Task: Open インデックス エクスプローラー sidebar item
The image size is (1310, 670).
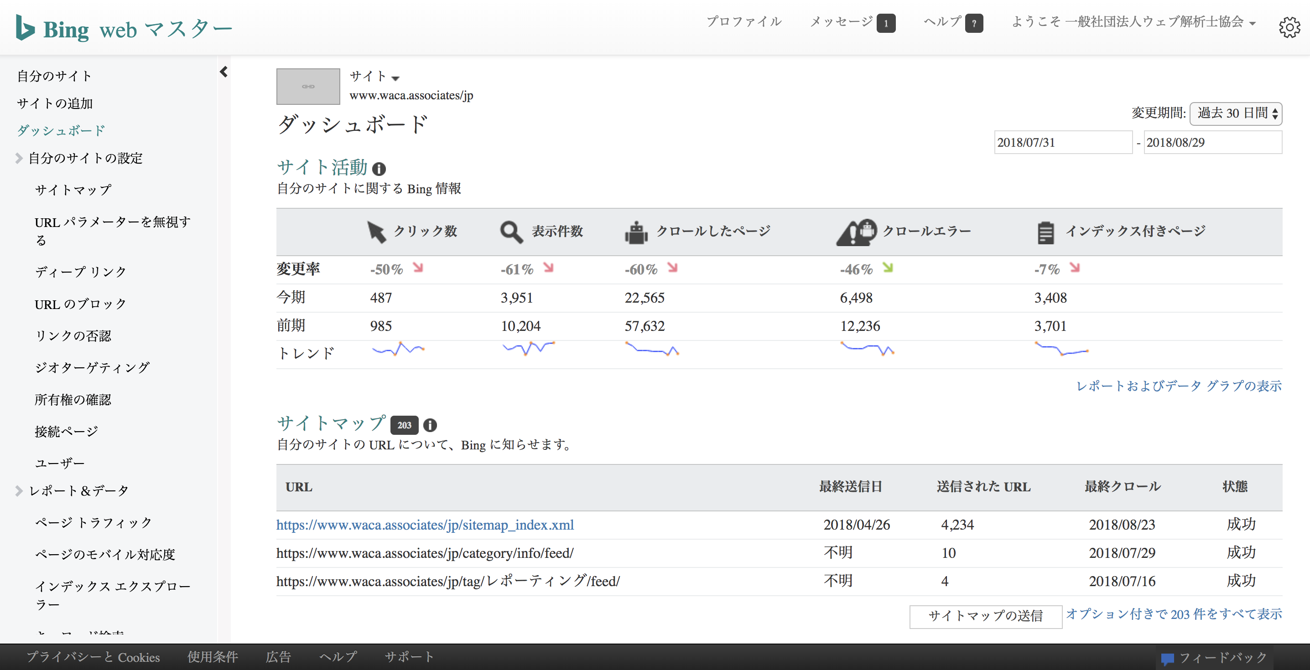Action: click(112, 596)
